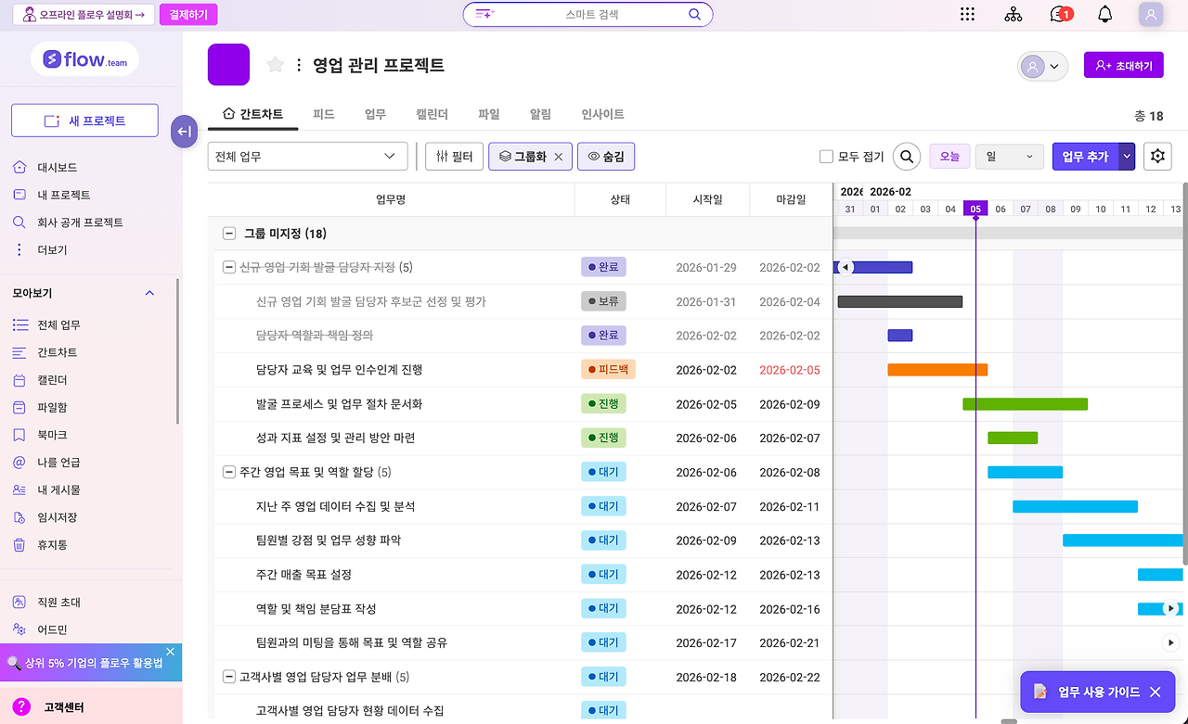Collapse the 모아보기 section chevron
Screen dimensions: 1188x724
[150, 293]
